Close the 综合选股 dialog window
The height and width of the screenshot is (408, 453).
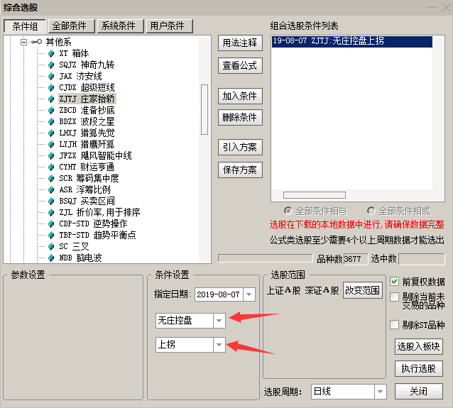(446, 7)
